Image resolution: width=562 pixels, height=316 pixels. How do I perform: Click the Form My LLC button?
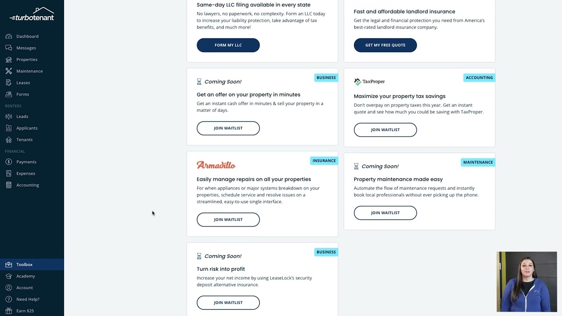[x=228, y=45]
